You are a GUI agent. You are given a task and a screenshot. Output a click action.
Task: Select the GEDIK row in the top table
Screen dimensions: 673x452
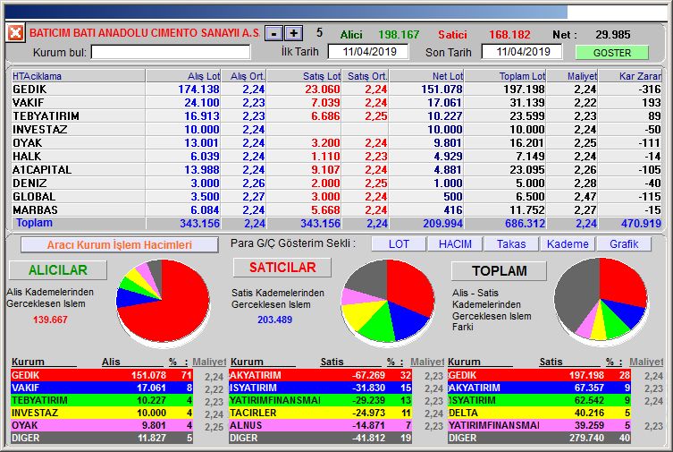click(x=336, y=90)
